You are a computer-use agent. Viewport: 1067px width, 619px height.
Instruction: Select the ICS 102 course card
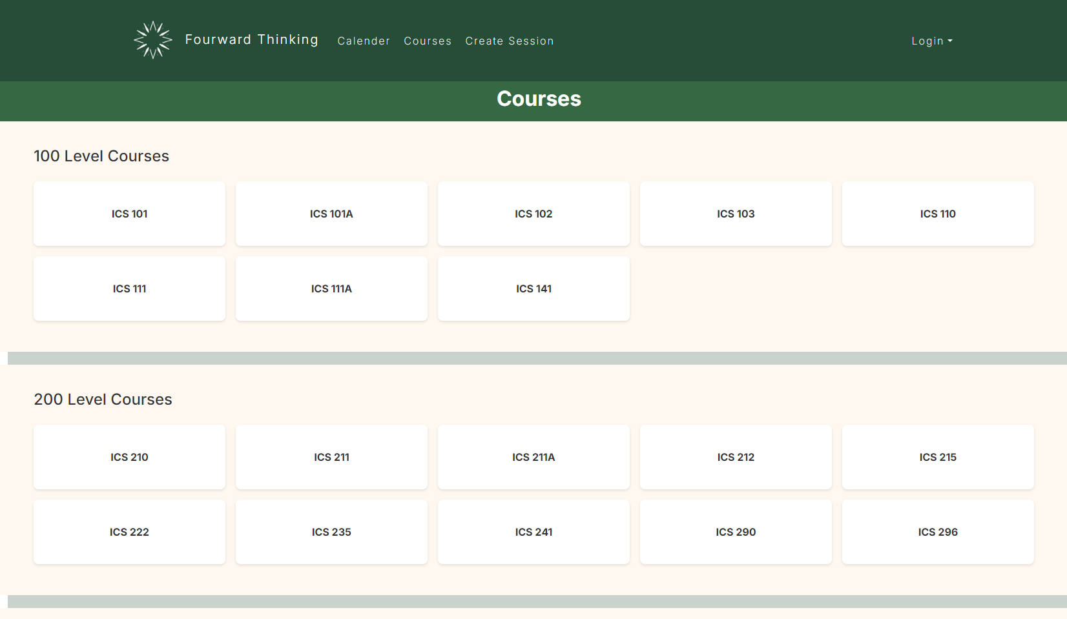point(533,214)
